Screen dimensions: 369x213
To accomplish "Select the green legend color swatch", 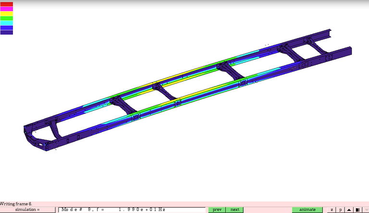I will pos(7,18).
